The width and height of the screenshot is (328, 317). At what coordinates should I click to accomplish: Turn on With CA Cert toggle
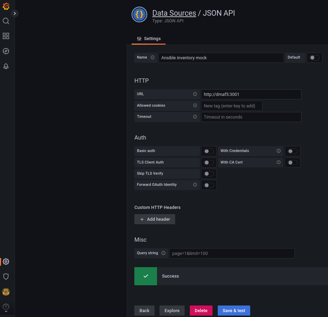click(292, 163)
